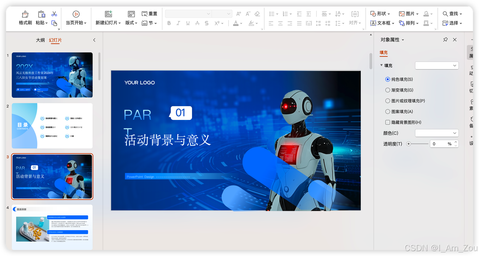Toggle strikethrough on the A icon
This screenshot has height=256, width=479.
point(197,23)
